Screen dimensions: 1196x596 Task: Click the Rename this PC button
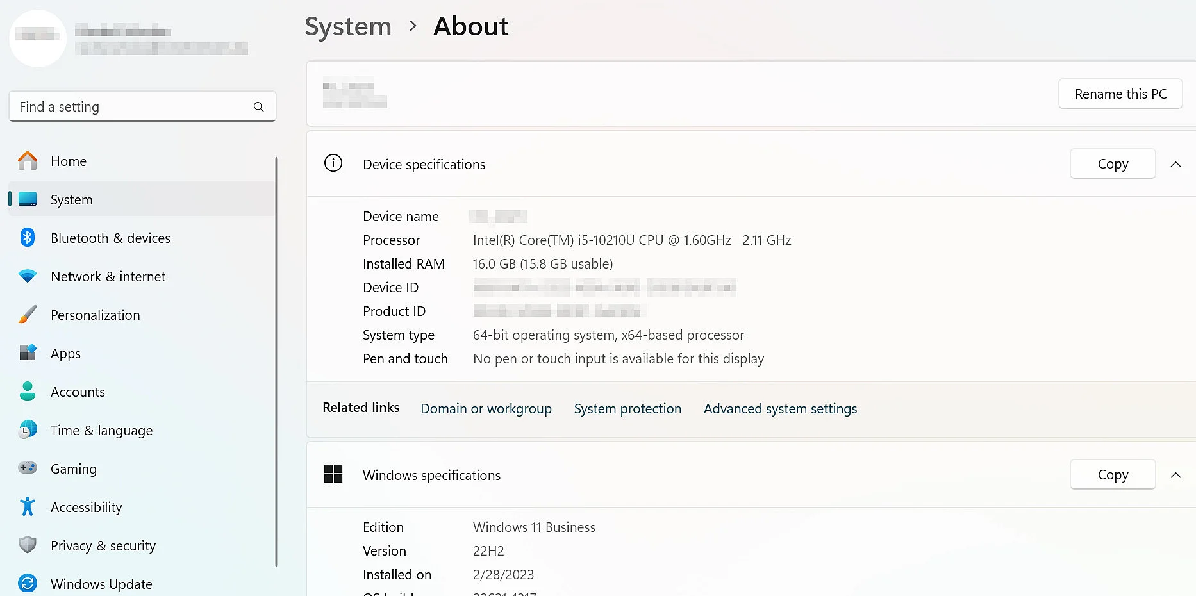point(1120,94)
